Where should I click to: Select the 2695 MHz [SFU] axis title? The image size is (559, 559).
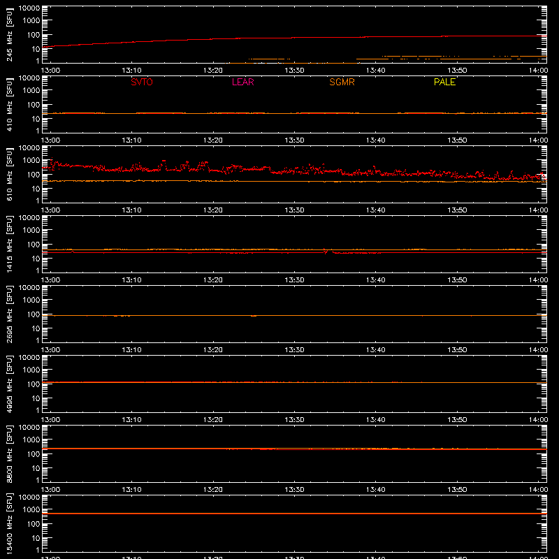9,314
